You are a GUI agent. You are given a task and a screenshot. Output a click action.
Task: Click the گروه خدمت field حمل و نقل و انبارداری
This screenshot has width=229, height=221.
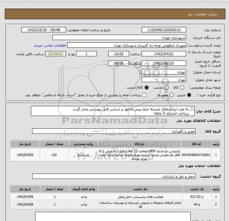(x=114, y=176)
